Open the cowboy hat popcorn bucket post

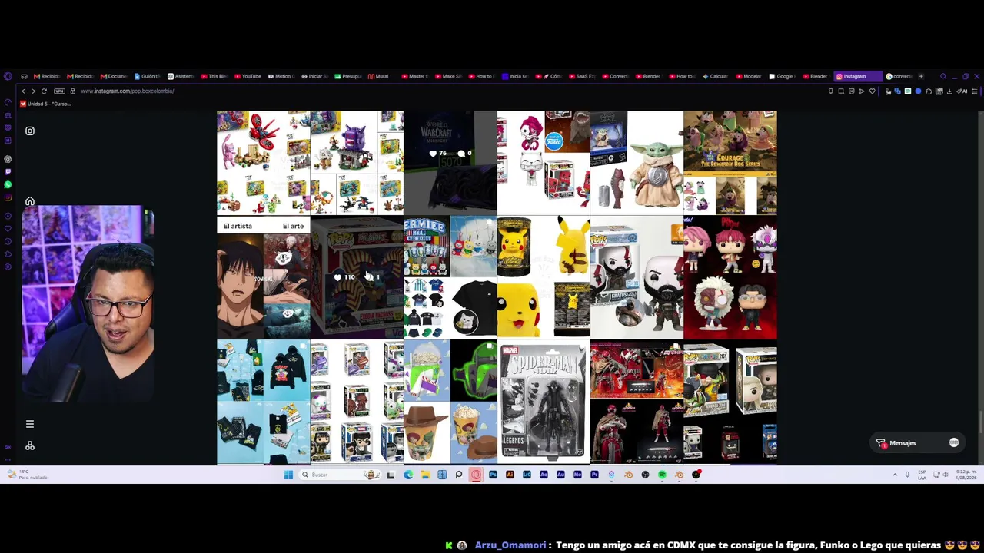tap(450, 402)
